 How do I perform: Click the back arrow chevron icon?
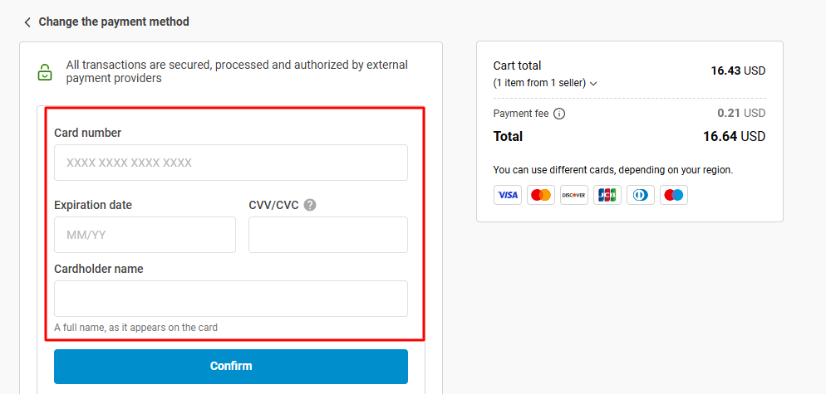[x=27, y=22]
